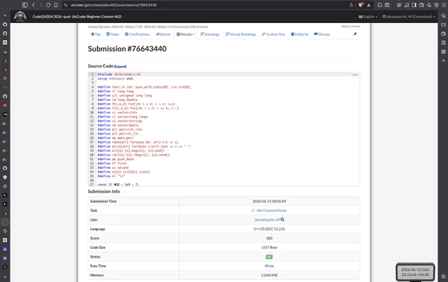Open Brave Rewards triangle icon

pos(369,5)
